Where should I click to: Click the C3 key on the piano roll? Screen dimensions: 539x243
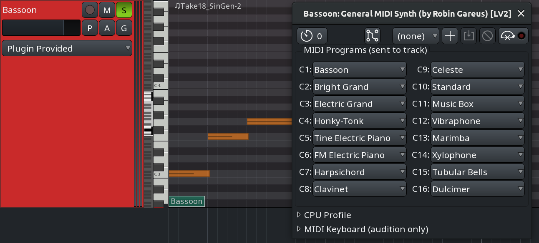click(160, 174)
